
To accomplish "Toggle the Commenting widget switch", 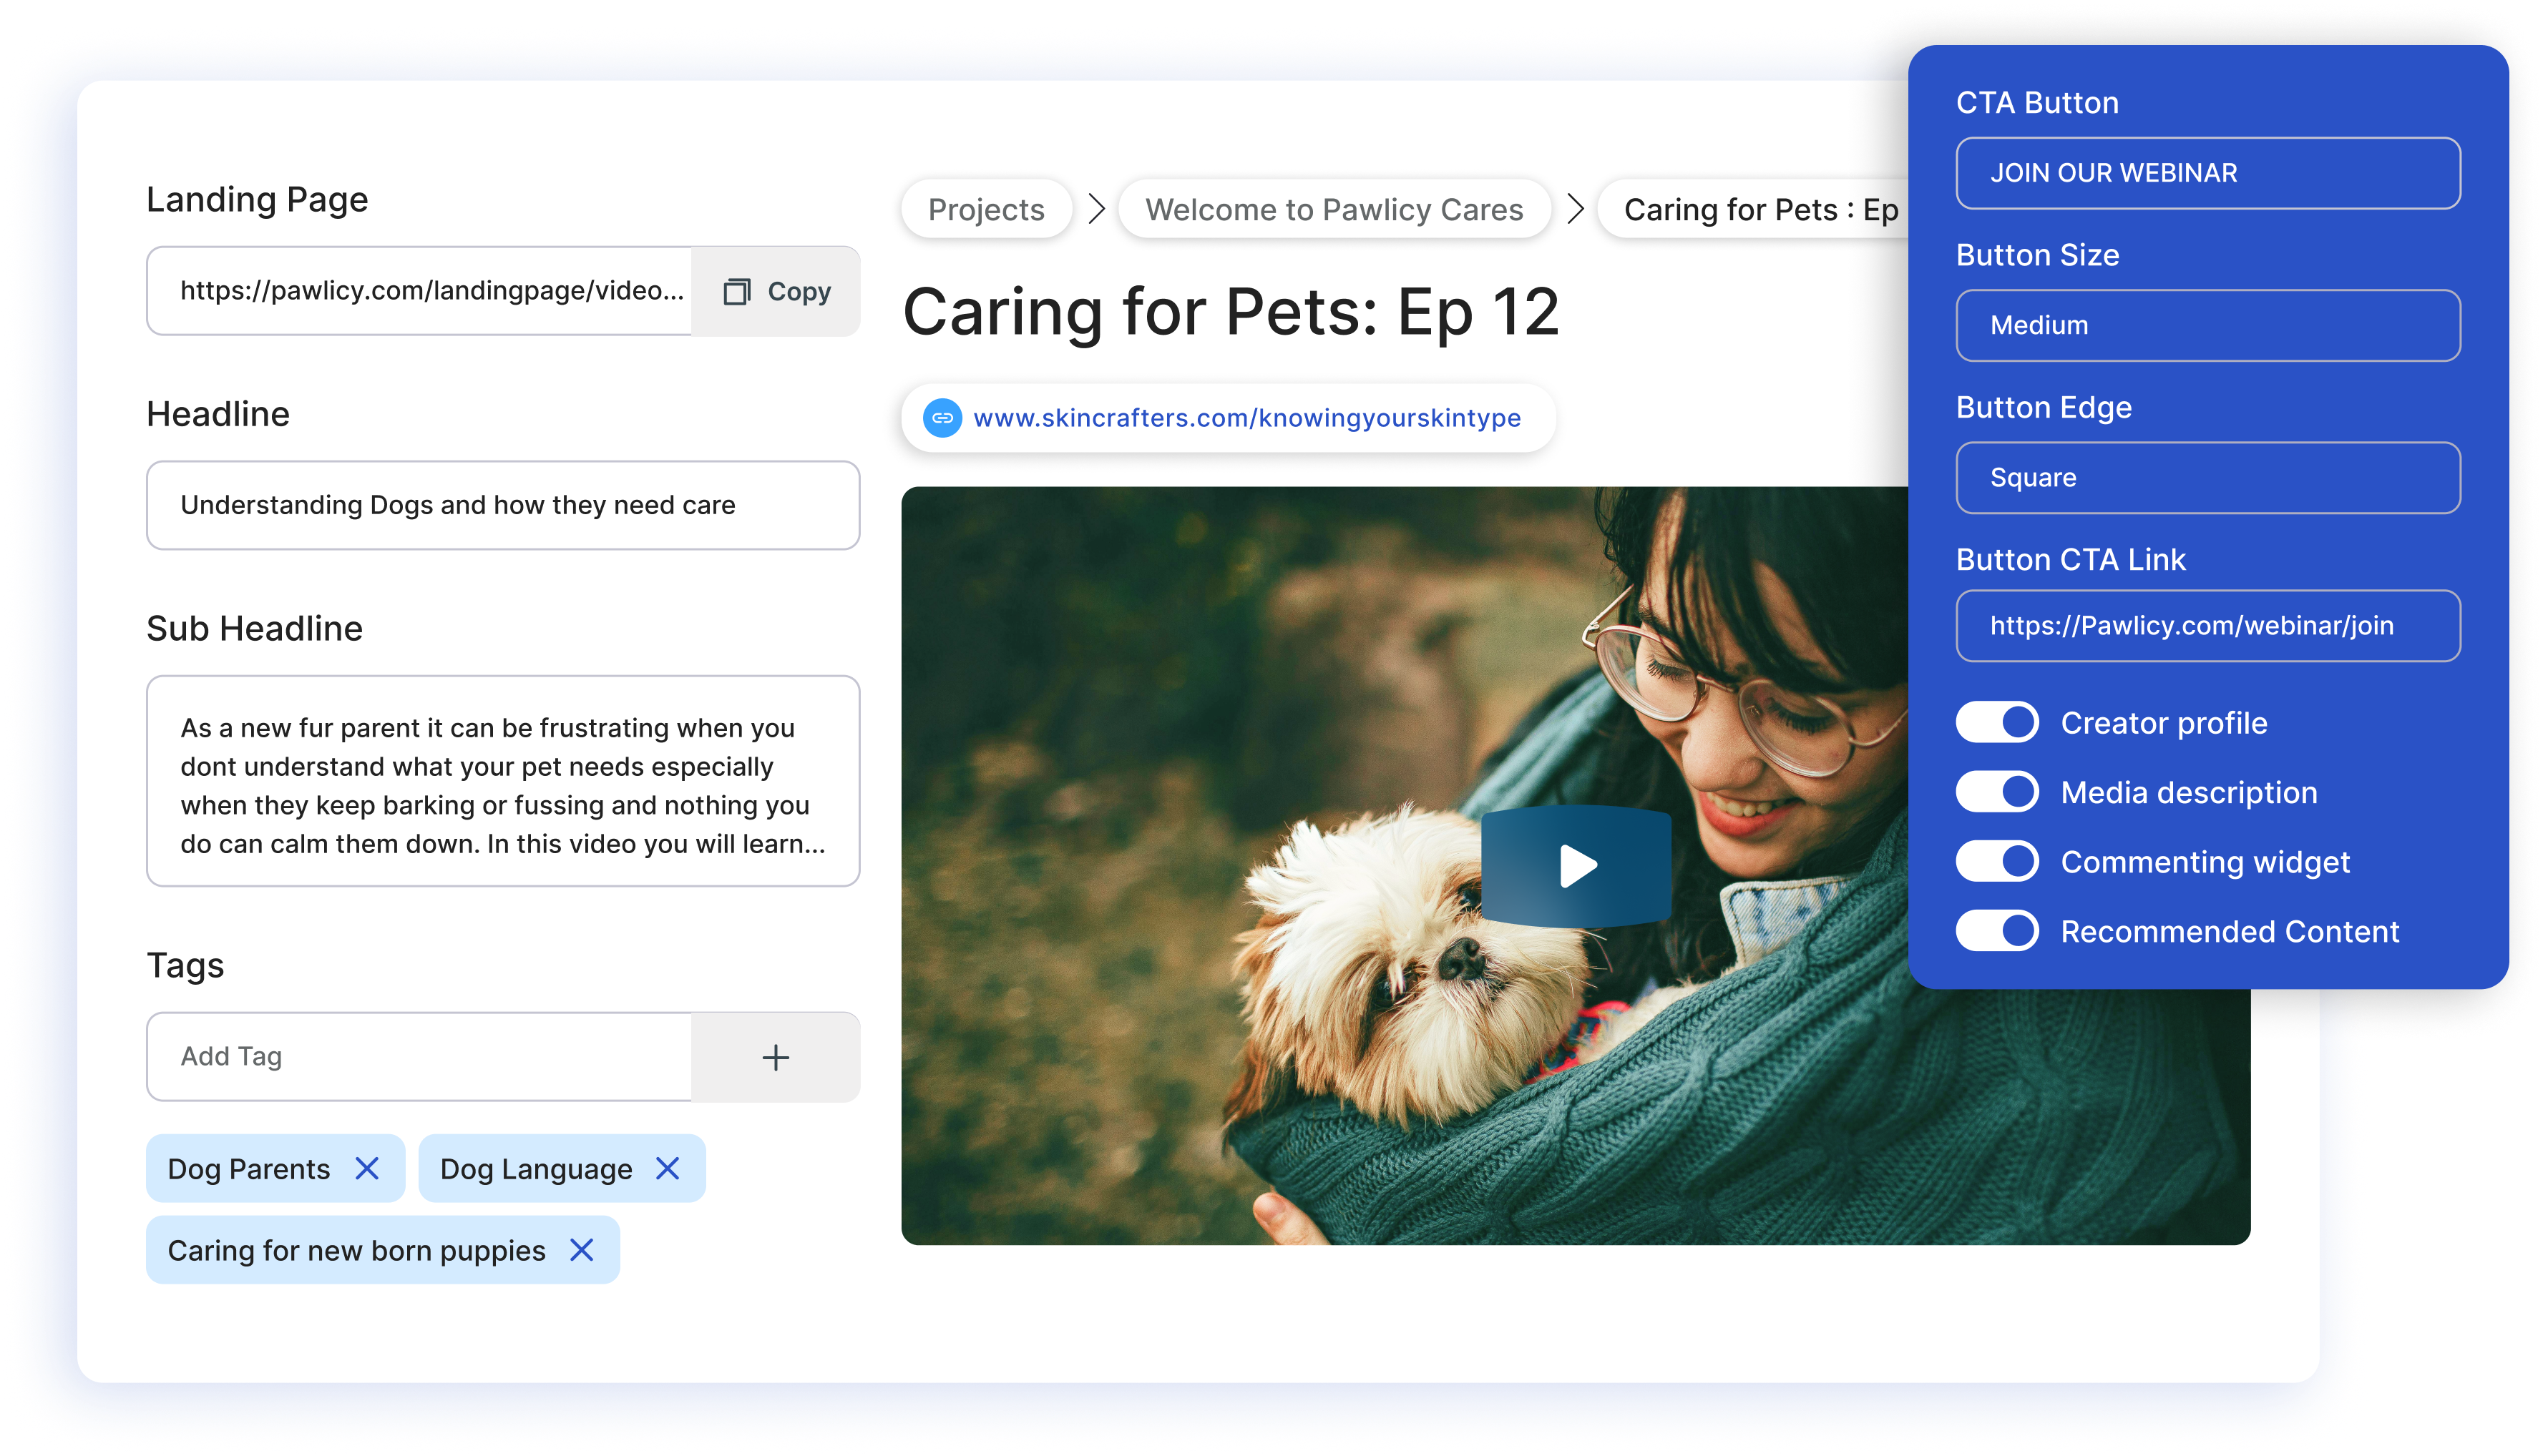I will pyautogui.click(x=1998, y=861).
